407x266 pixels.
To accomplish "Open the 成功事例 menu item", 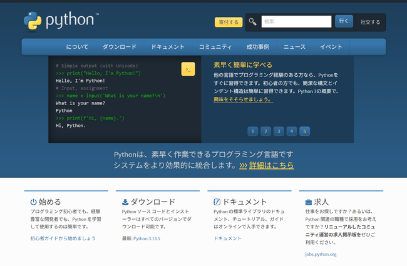I will (x=258, y=47).
